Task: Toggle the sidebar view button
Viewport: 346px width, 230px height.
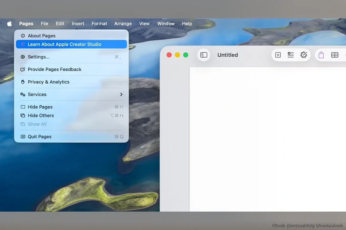Action: [x=204, y=55]
